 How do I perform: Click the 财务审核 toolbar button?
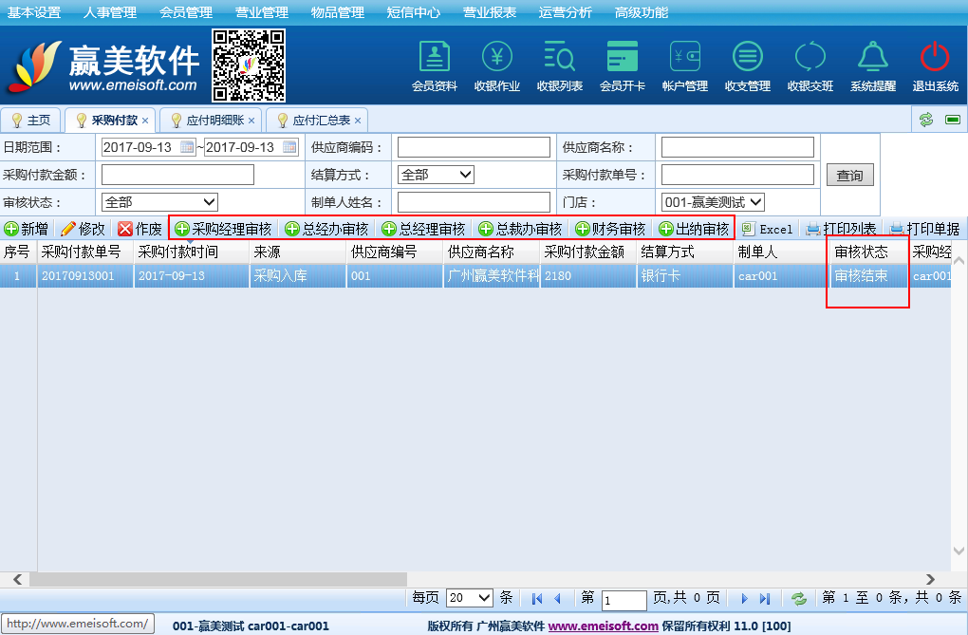[x=611, y=229]
